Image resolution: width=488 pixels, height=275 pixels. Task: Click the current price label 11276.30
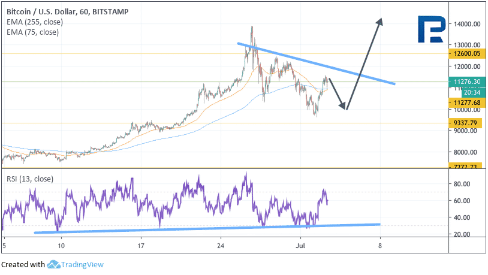click(x=467, y=81)
